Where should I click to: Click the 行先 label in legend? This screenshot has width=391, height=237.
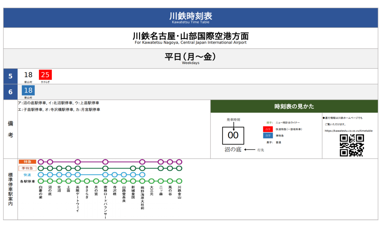(x=261, y=150)
